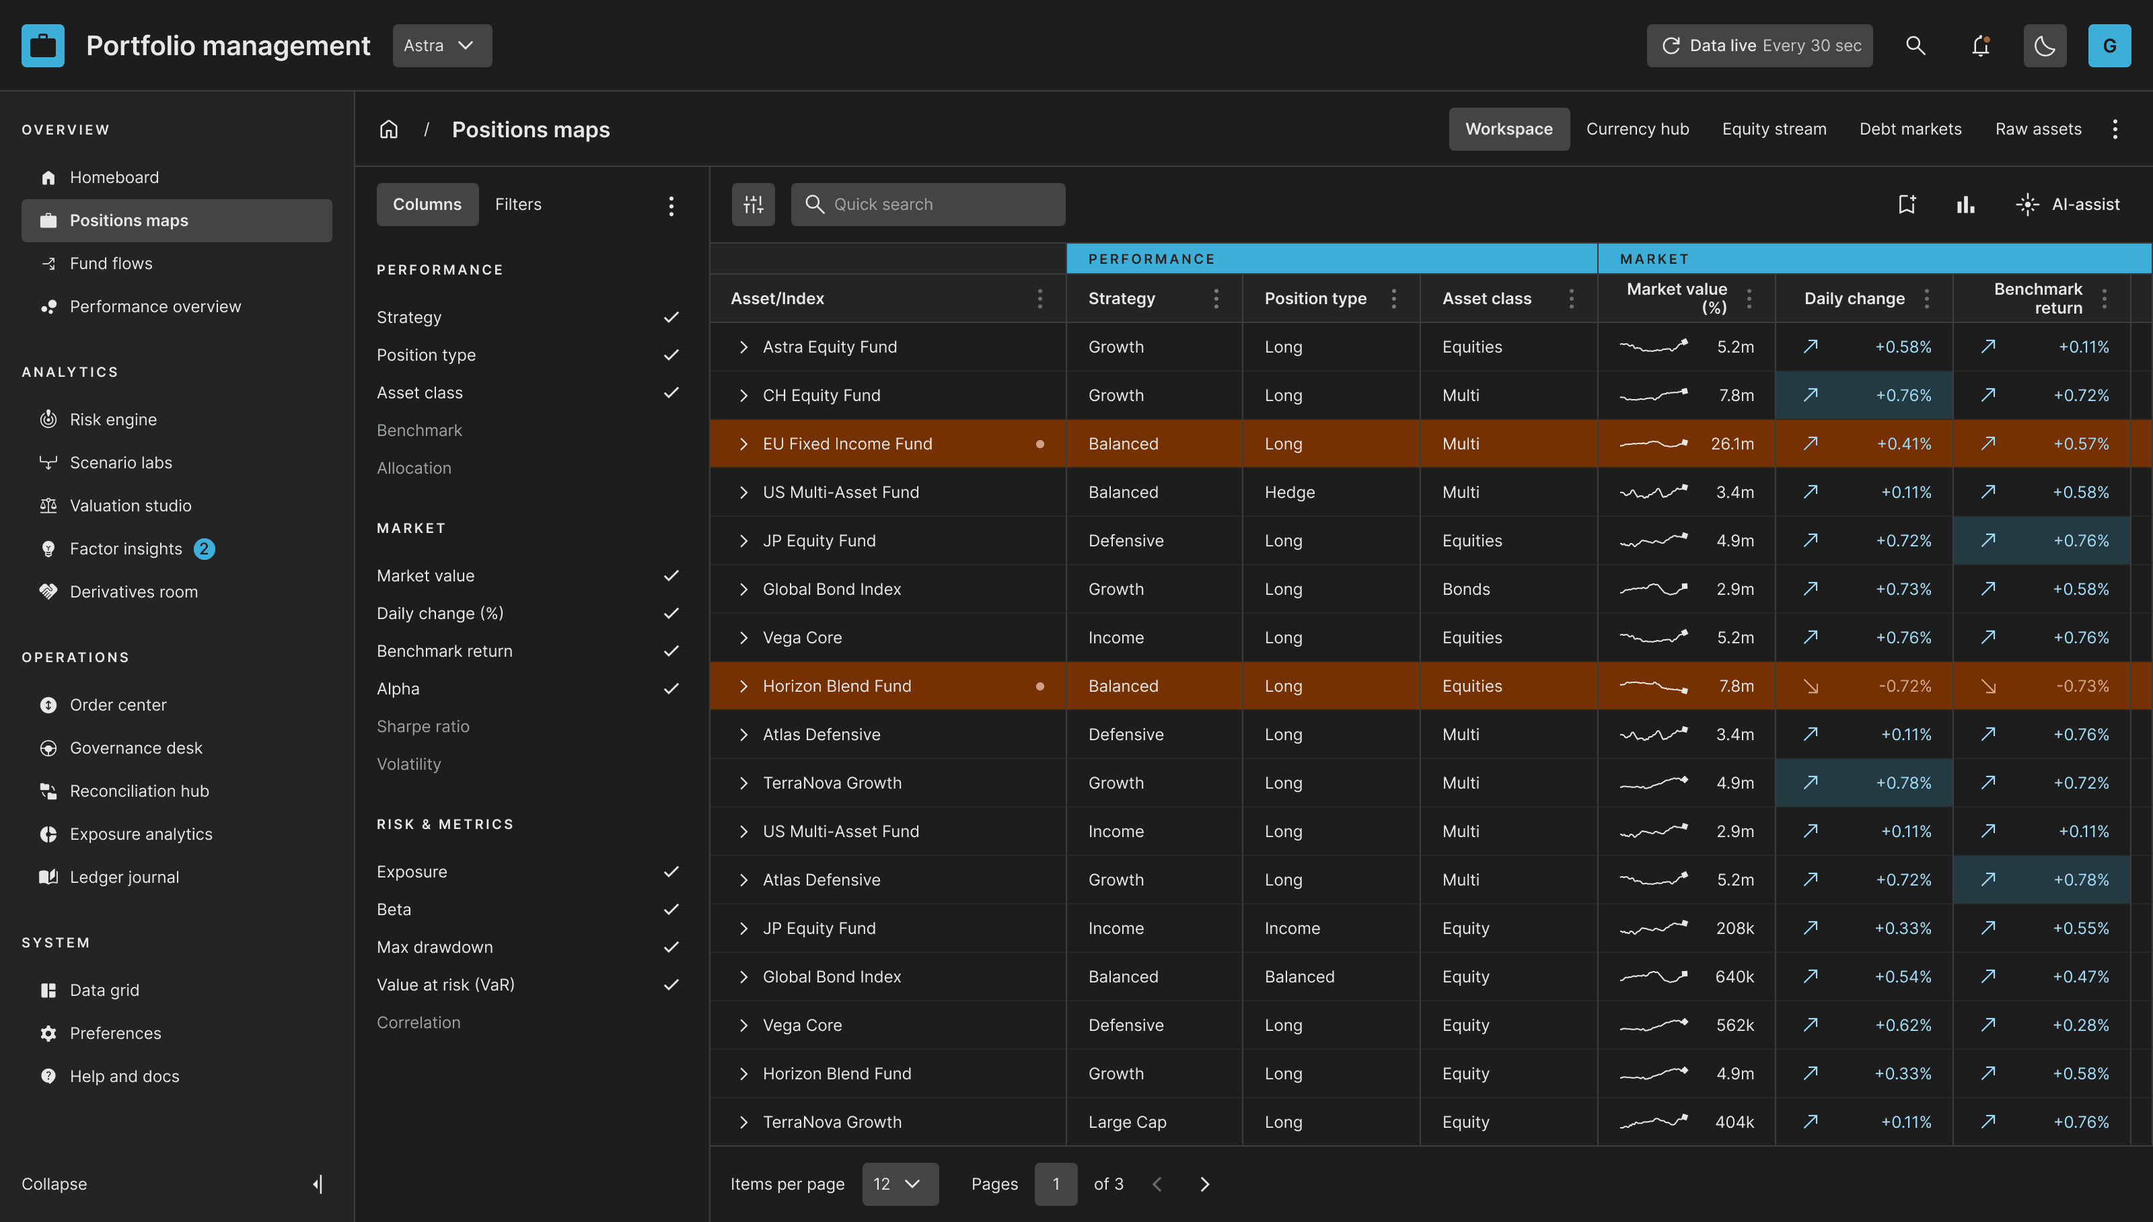Screen dimensions: 2153x1222
Task: Expand the Astra Equity Fund row
Action: pos(743,347)
